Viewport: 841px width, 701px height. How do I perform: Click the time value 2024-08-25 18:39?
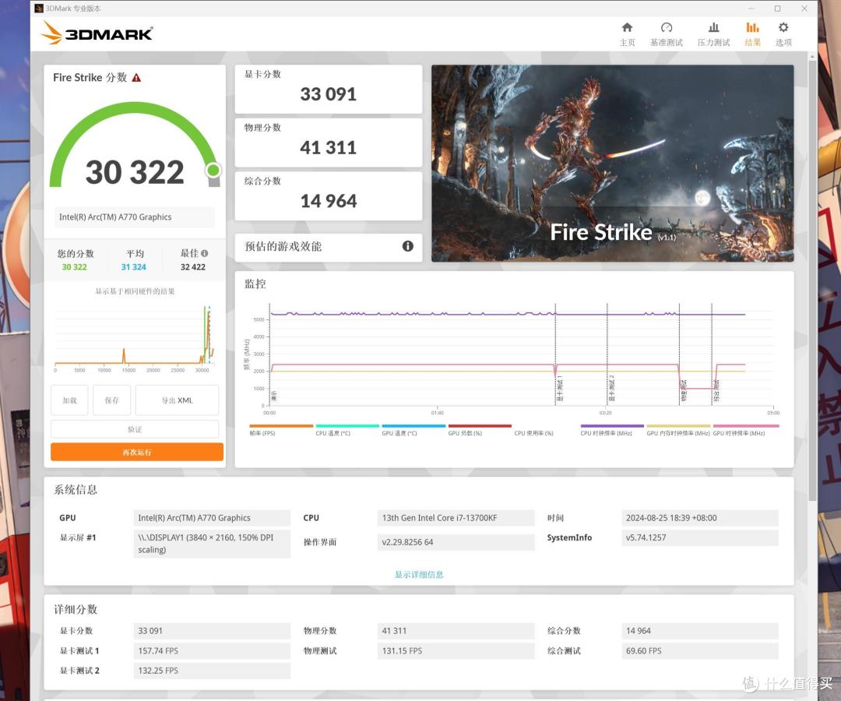(699, 517)
